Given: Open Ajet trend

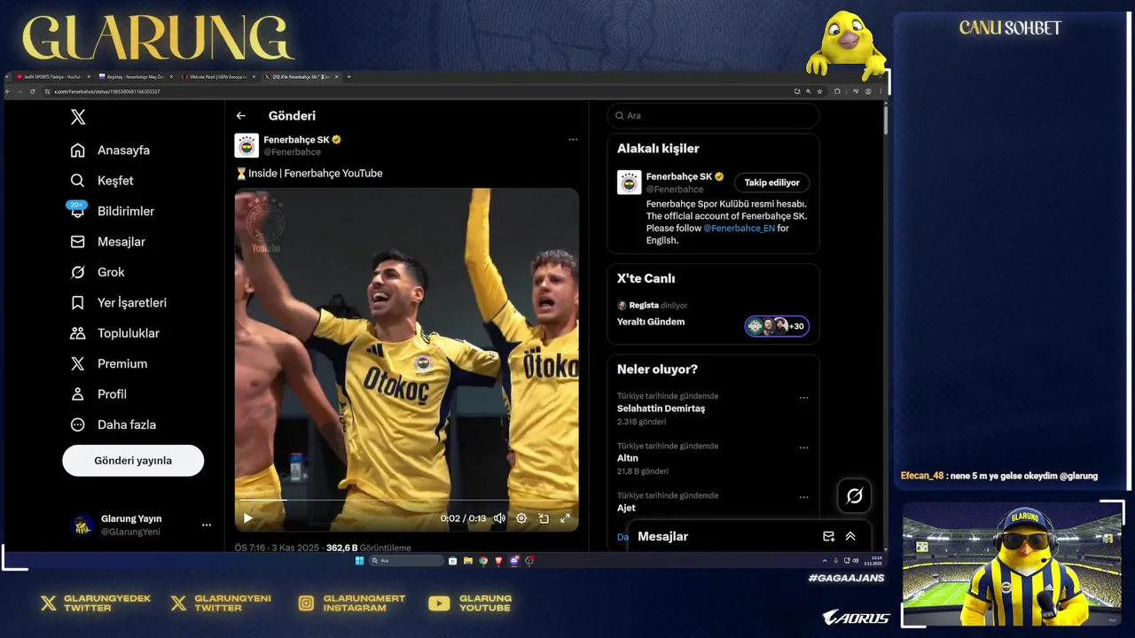Looking at the screenshot, I should 626,508.
